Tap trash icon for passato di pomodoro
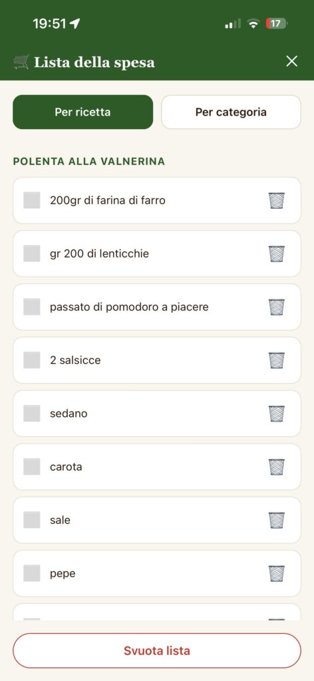314x681 pixels. [x=276, y=307]
